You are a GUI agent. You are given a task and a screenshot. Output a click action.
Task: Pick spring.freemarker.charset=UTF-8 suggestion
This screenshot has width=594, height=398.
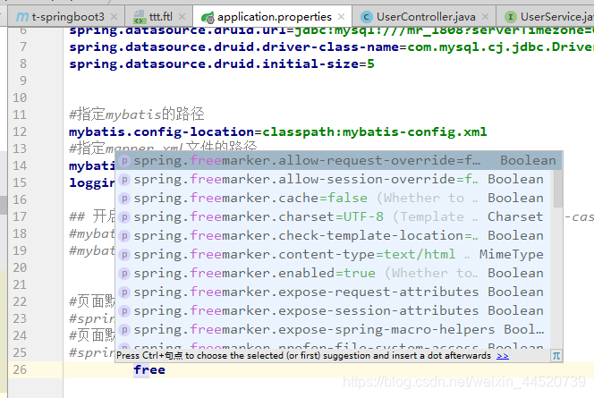(x=334, y=216)
